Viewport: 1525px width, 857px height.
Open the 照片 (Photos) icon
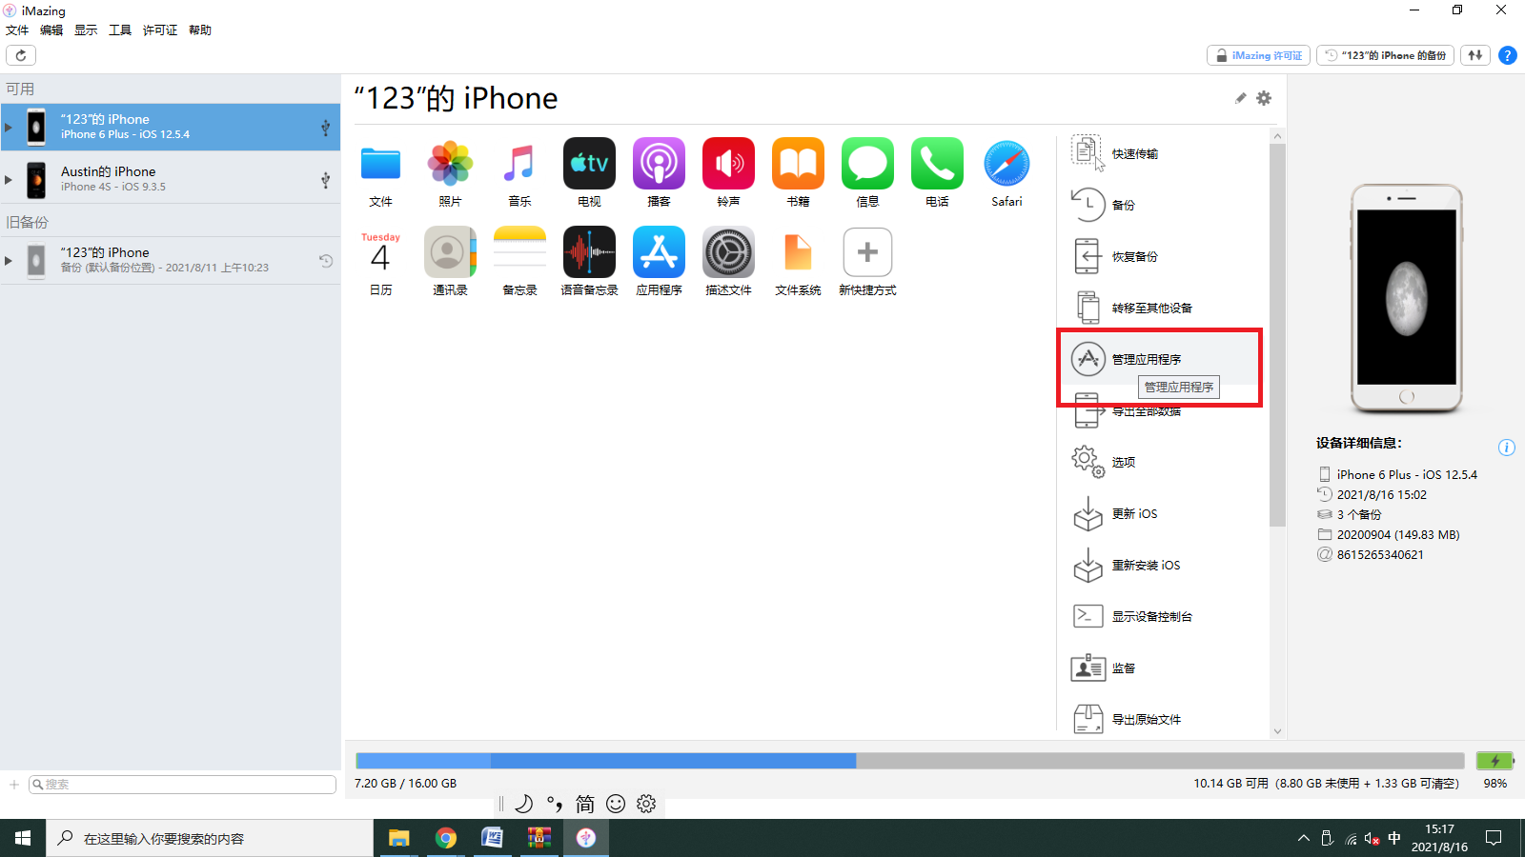450,164
